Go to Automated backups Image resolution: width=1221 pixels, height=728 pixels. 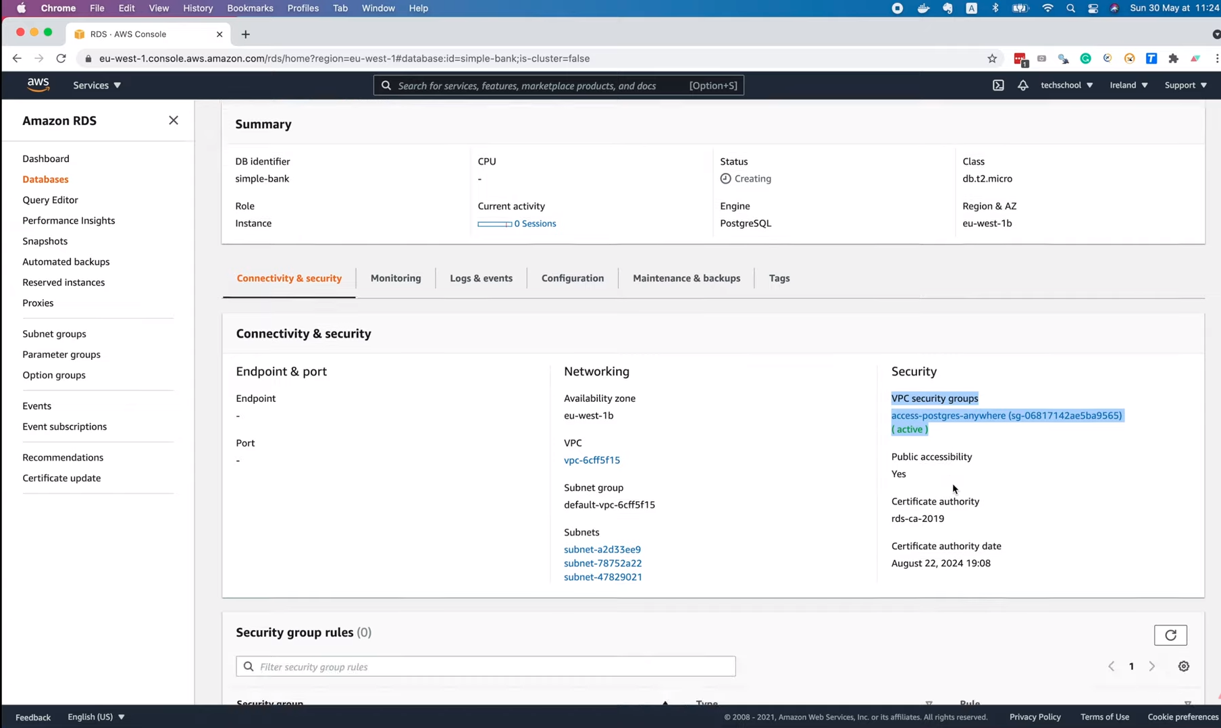click(66, 262)
